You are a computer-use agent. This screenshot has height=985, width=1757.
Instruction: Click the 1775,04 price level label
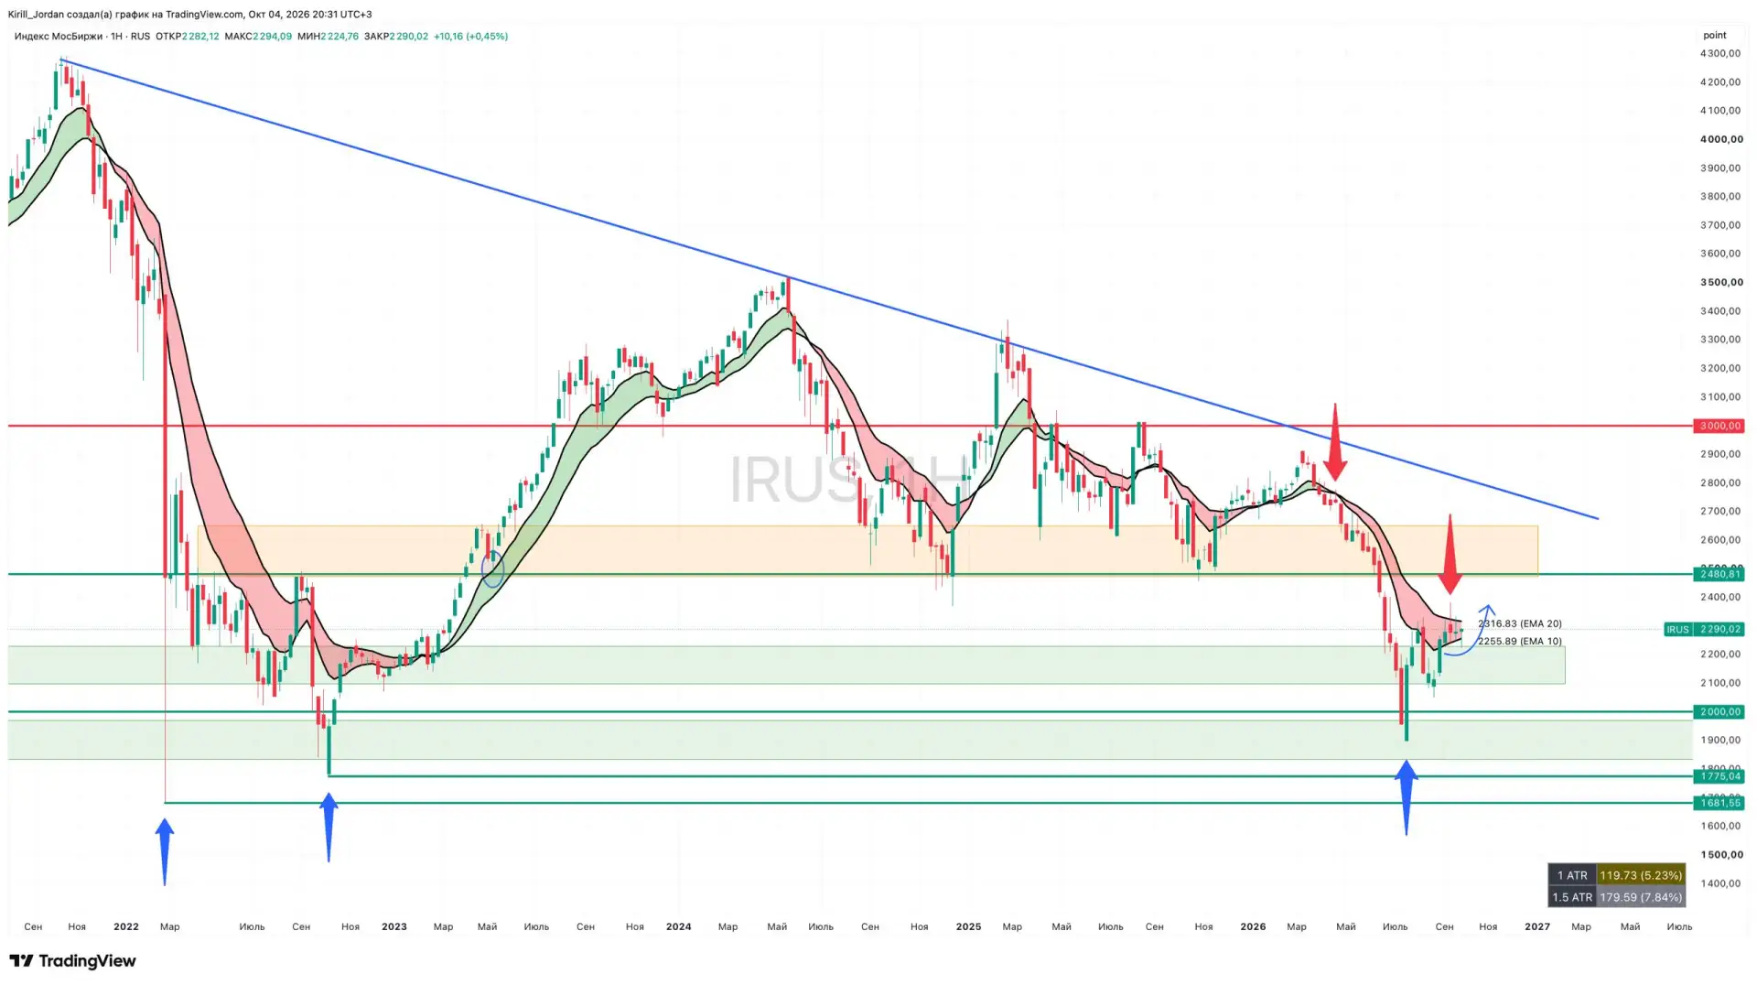pos(1720,776)
